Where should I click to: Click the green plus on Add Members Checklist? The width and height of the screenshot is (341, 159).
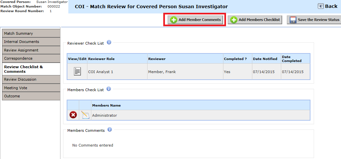[x=234, y=20]
